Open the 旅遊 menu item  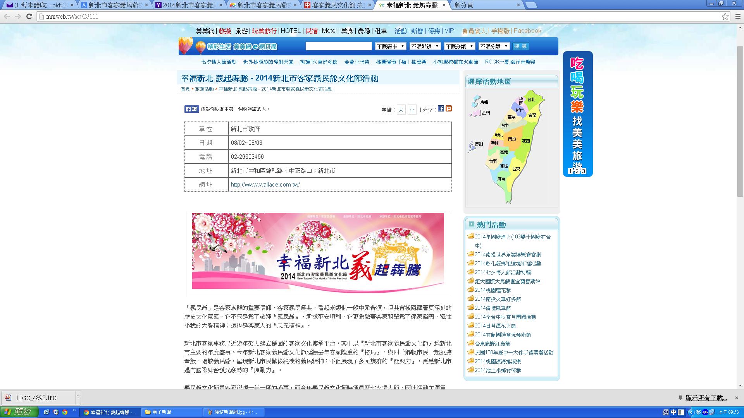point(225,31)
